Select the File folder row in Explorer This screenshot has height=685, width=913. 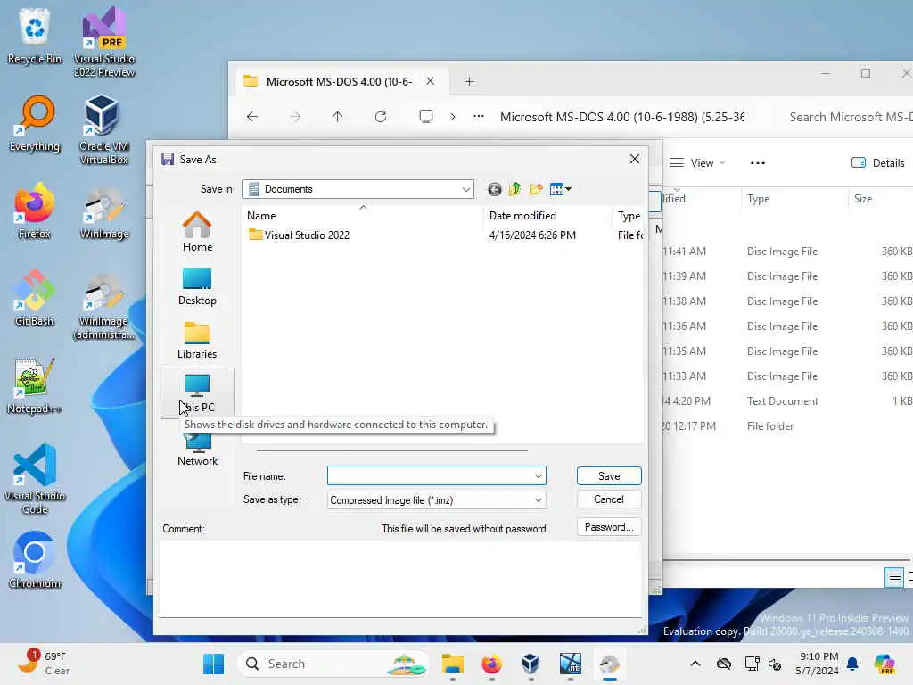[788, 426]
